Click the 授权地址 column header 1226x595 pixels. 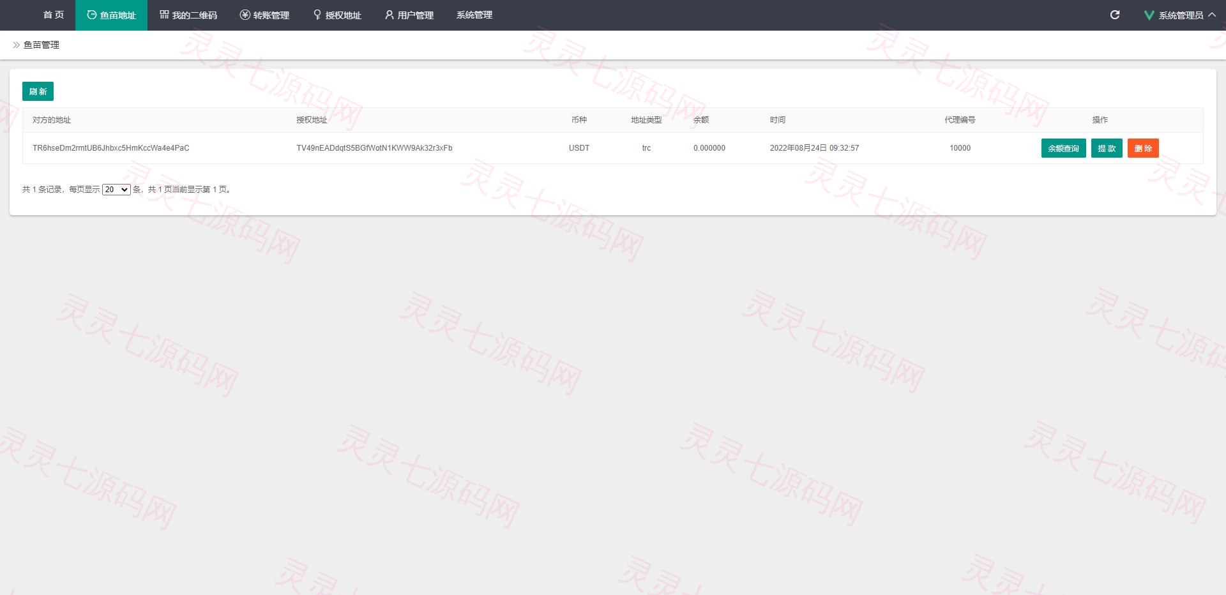point(312,120)
